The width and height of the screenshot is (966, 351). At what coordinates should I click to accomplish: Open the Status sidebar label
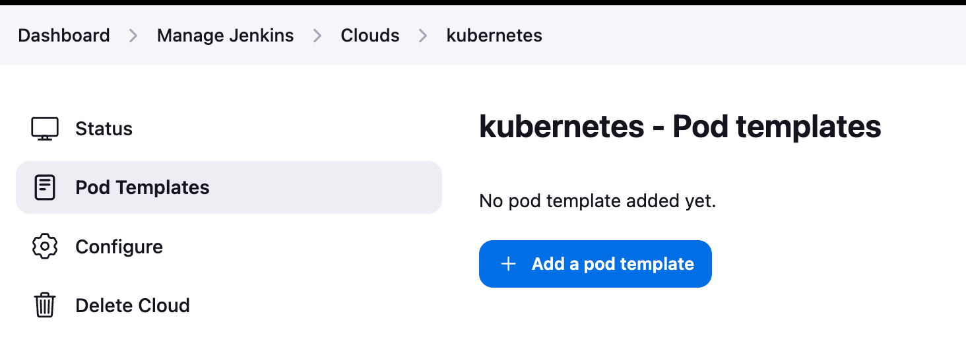click(104, 129)
